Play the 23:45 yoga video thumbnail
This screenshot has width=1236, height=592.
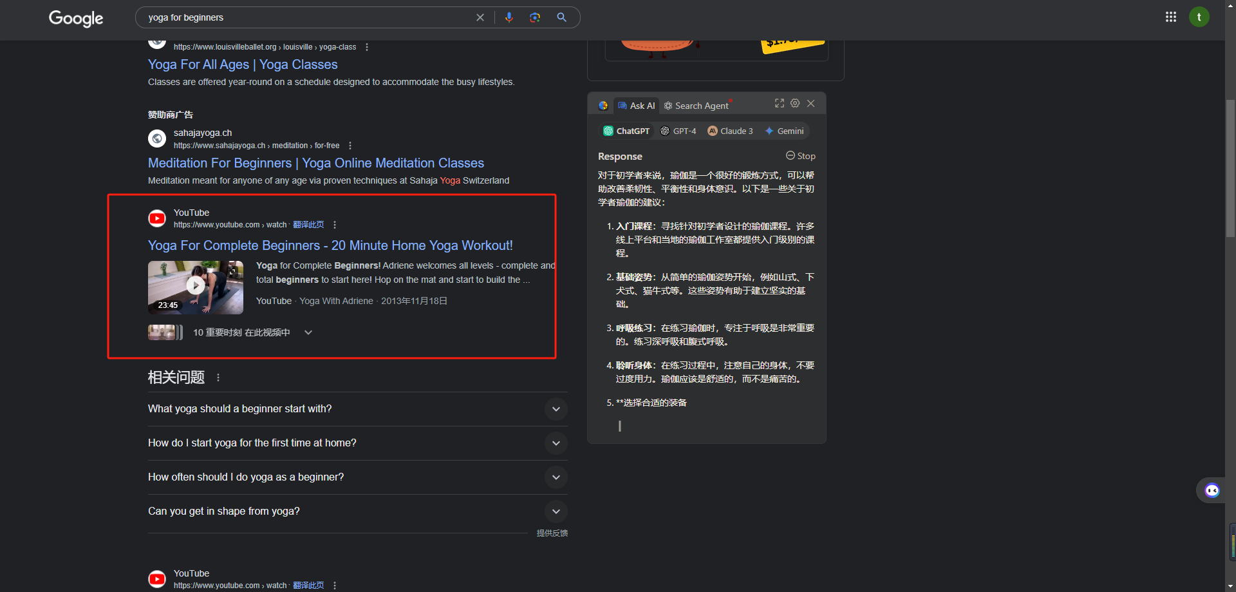coord(195,286)
